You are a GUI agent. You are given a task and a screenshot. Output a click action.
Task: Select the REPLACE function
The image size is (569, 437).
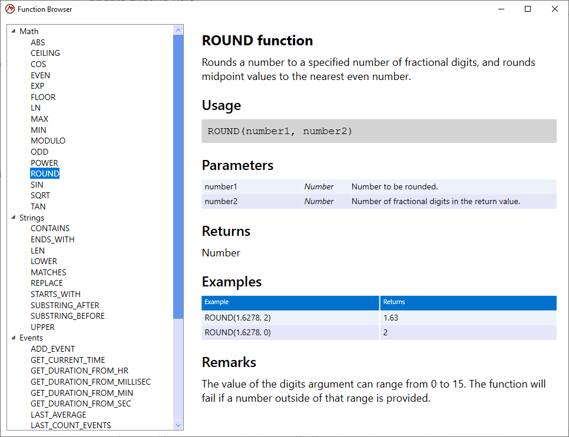point(47,283)
